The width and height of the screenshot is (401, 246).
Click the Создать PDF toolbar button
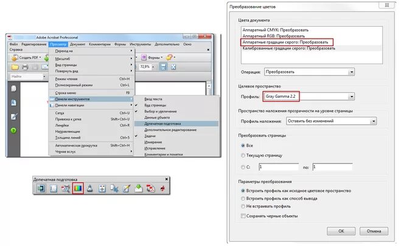point(26,58)
